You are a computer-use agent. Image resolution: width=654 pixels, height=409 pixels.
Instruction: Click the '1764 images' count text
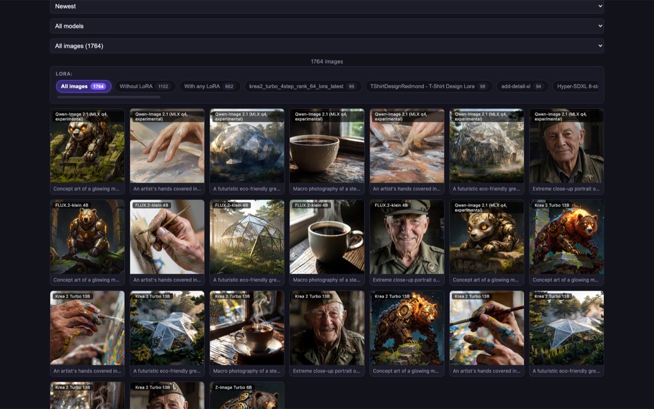click(327, 62)
